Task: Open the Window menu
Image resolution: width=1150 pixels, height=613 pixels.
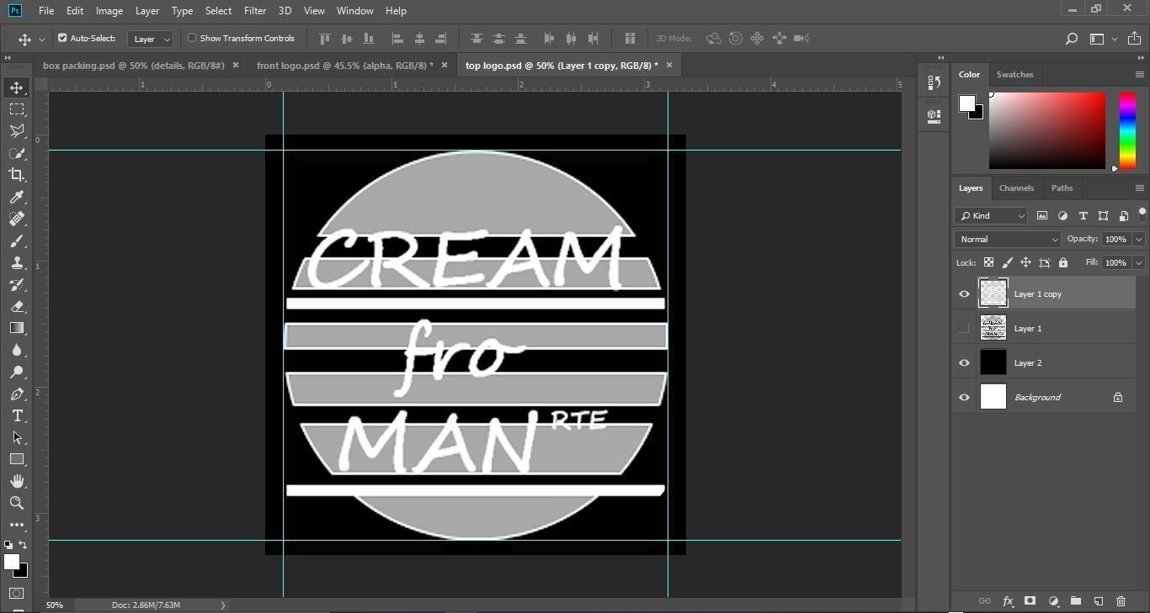Action: click(354, 11)
